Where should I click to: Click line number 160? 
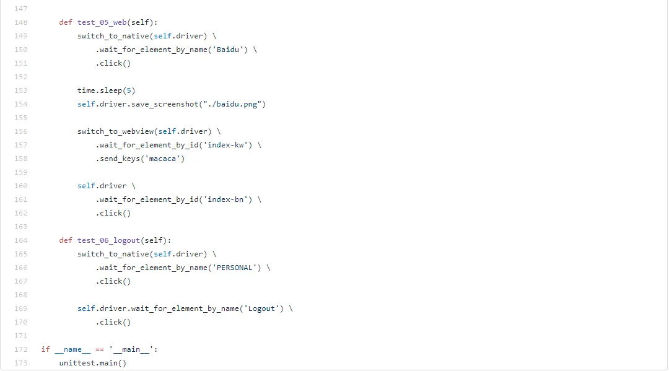[x=20, y=186]
